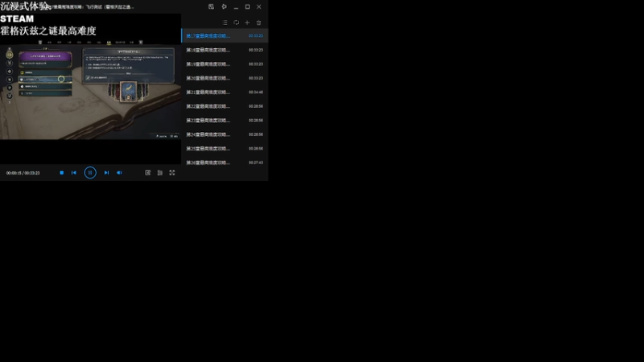Toggle the playlist panel icon
Image resolution: width=644 pixels, height=362 pixels.
click(x=159, y=173)
